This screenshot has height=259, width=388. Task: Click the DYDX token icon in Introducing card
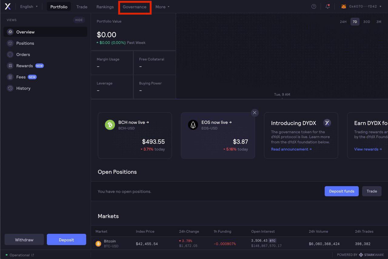point(327,123)
